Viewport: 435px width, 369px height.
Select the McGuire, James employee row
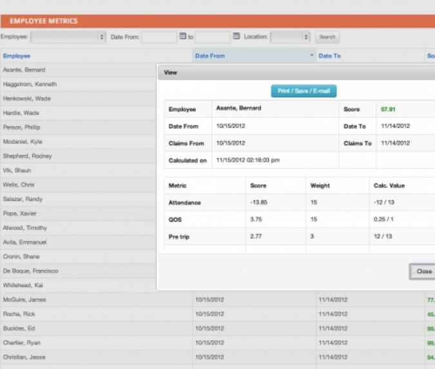point(218,299)
